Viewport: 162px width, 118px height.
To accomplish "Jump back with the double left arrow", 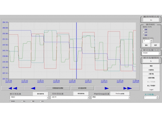I will pos(12,88).
